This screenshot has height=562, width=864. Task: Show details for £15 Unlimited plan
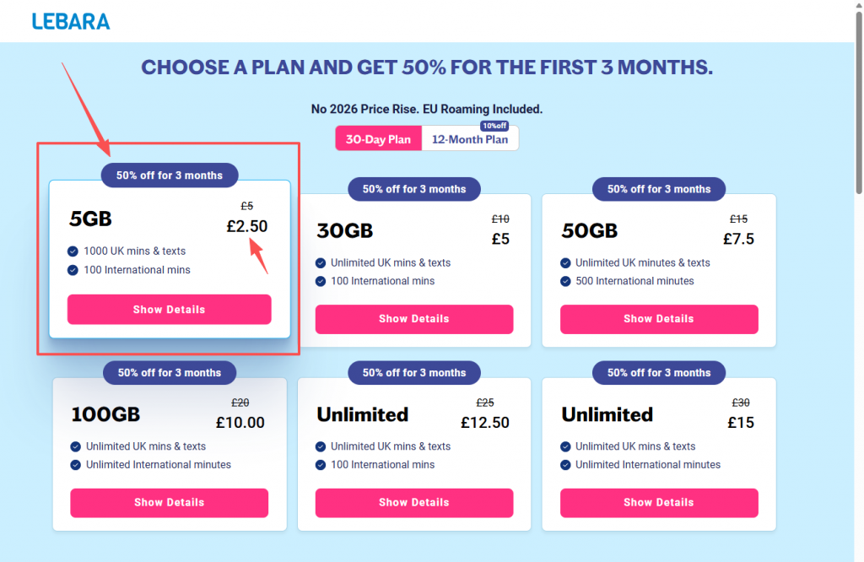(659, 502)
